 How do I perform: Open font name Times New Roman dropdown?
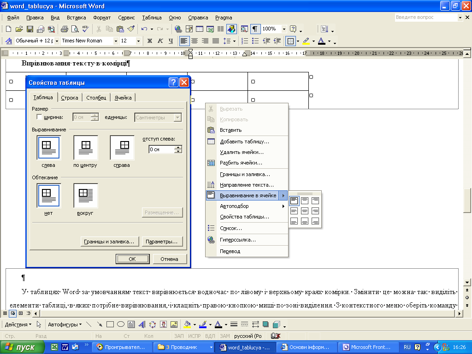coord(116,41)
